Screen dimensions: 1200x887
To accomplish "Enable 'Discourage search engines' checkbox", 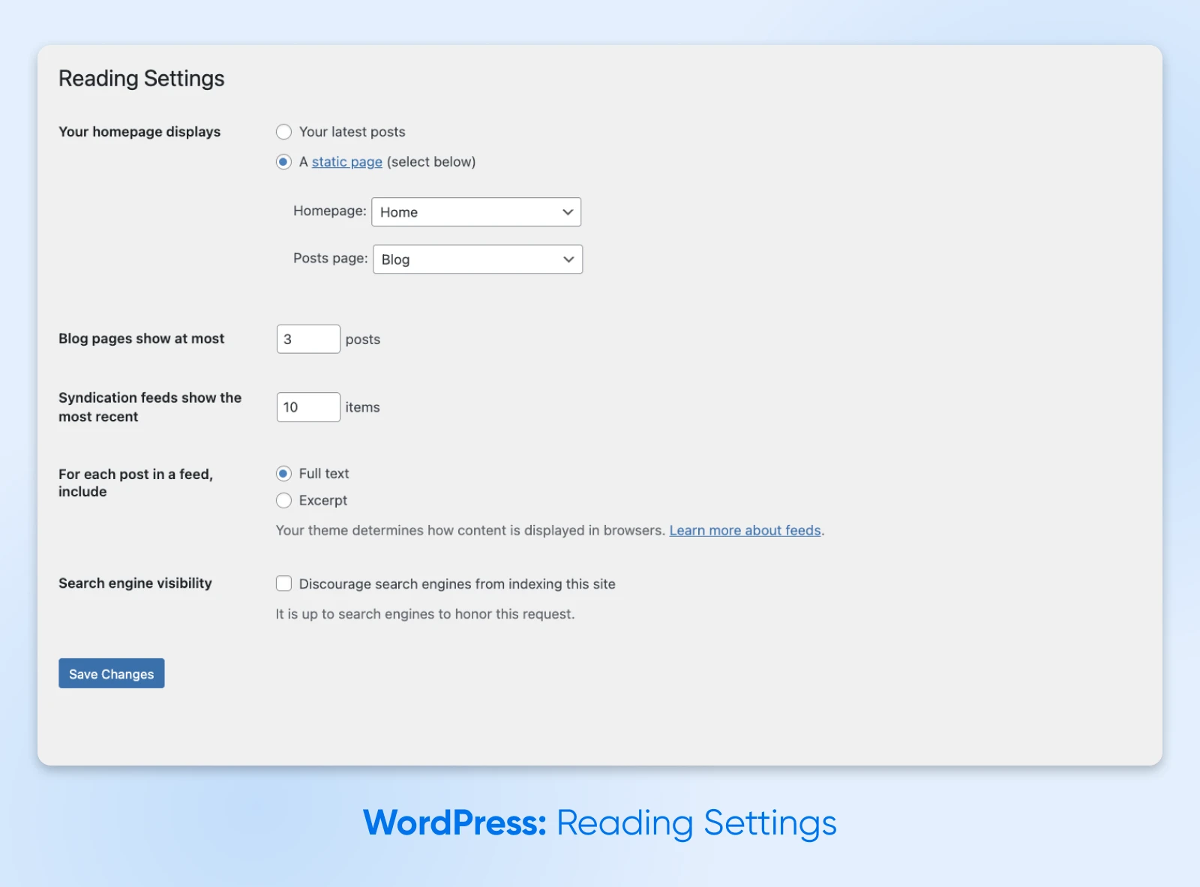I will 283,583.
